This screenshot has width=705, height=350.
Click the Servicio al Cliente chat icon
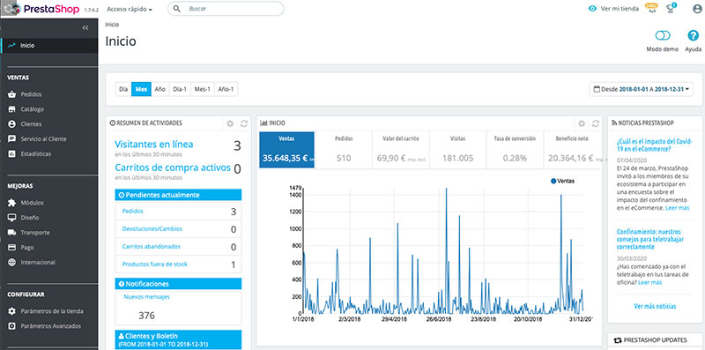[x=11, y=139]
